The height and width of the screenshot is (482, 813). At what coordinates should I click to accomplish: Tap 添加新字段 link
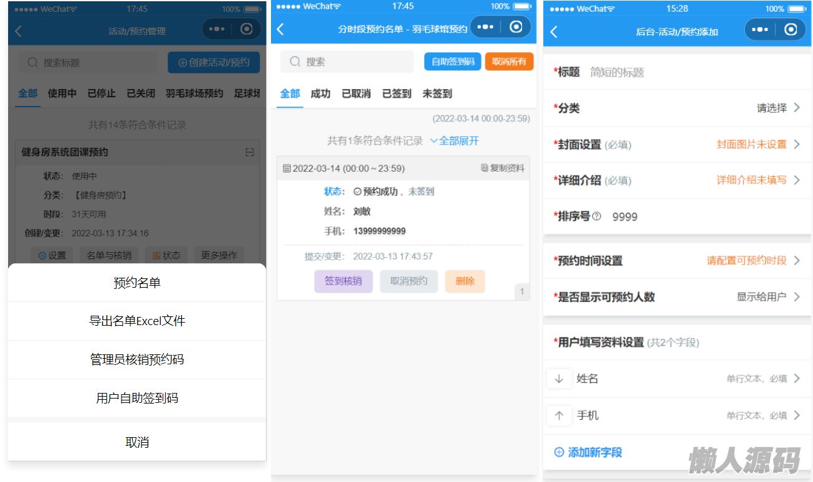coord(588,452)
